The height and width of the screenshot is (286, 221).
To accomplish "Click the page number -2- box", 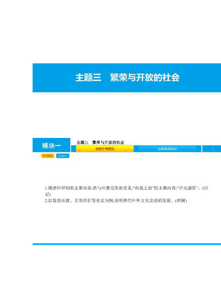I will pos(212,149).
